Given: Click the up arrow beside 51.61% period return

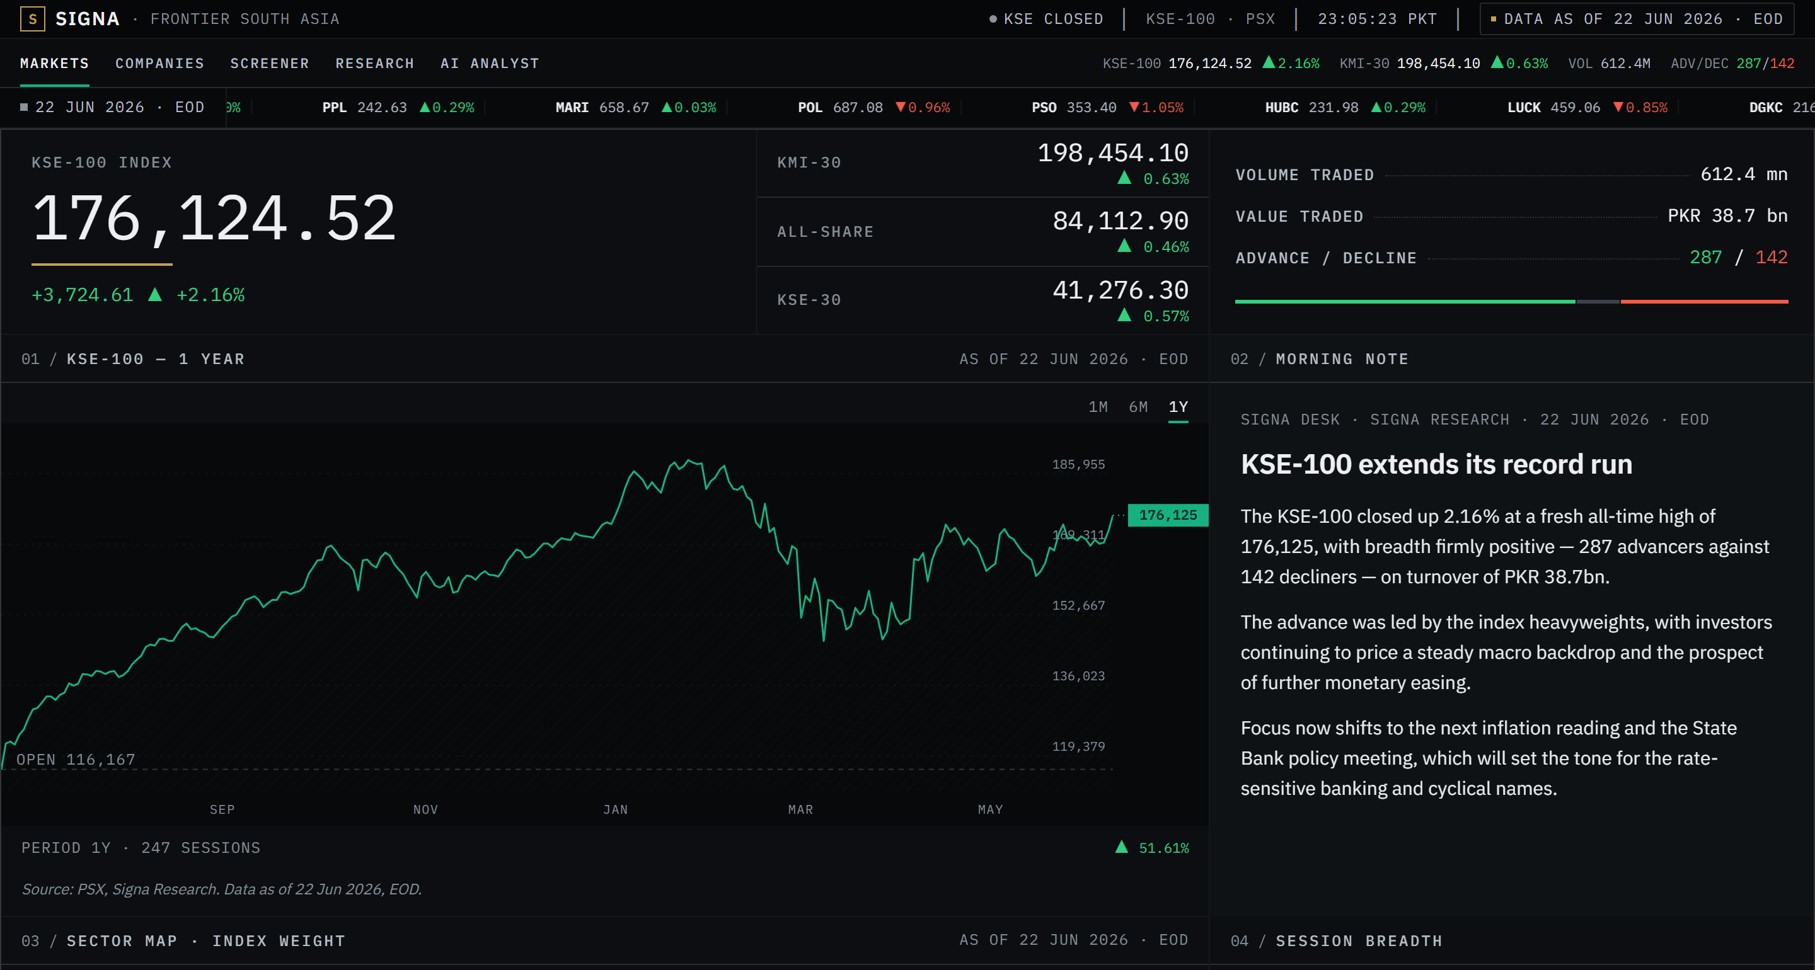Looking at the screenshot, I should click(1122, 847).
